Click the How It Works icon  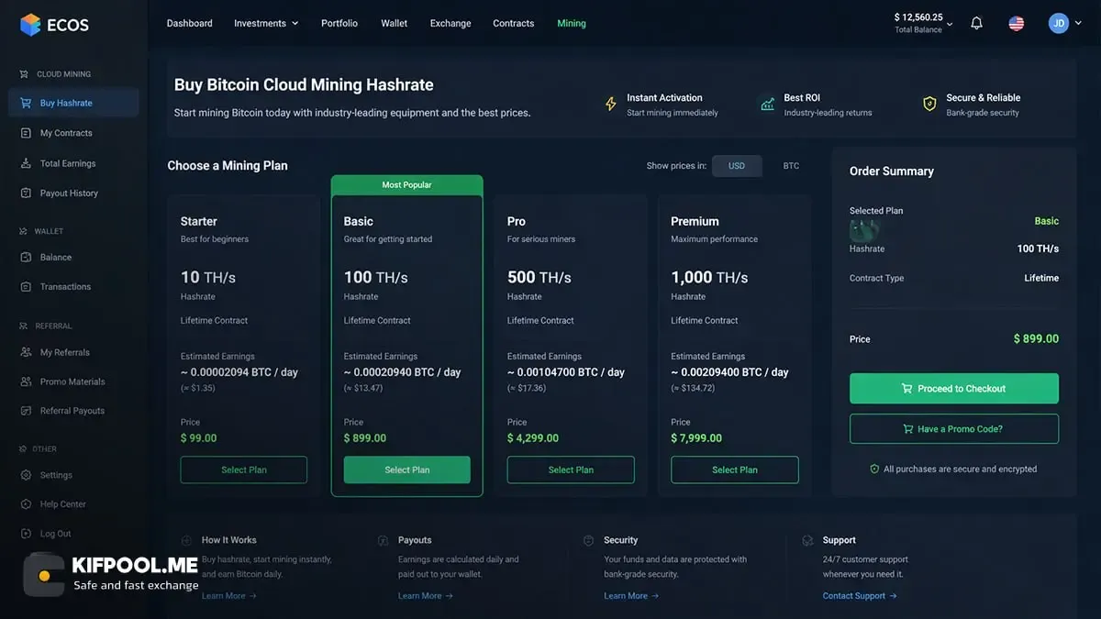[x=186, y=540]
